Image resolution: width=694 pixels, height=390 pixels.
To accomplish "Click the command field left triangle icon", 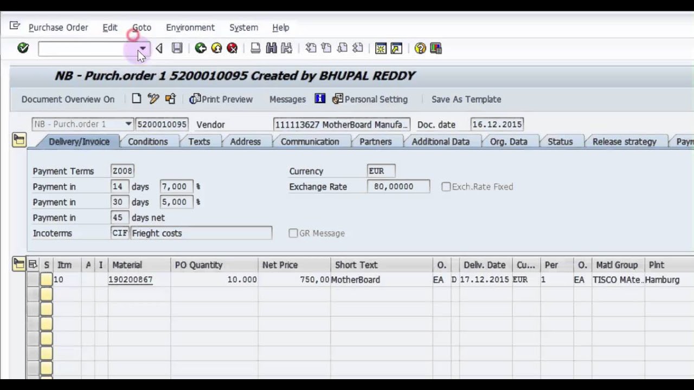I will point(159,48).
